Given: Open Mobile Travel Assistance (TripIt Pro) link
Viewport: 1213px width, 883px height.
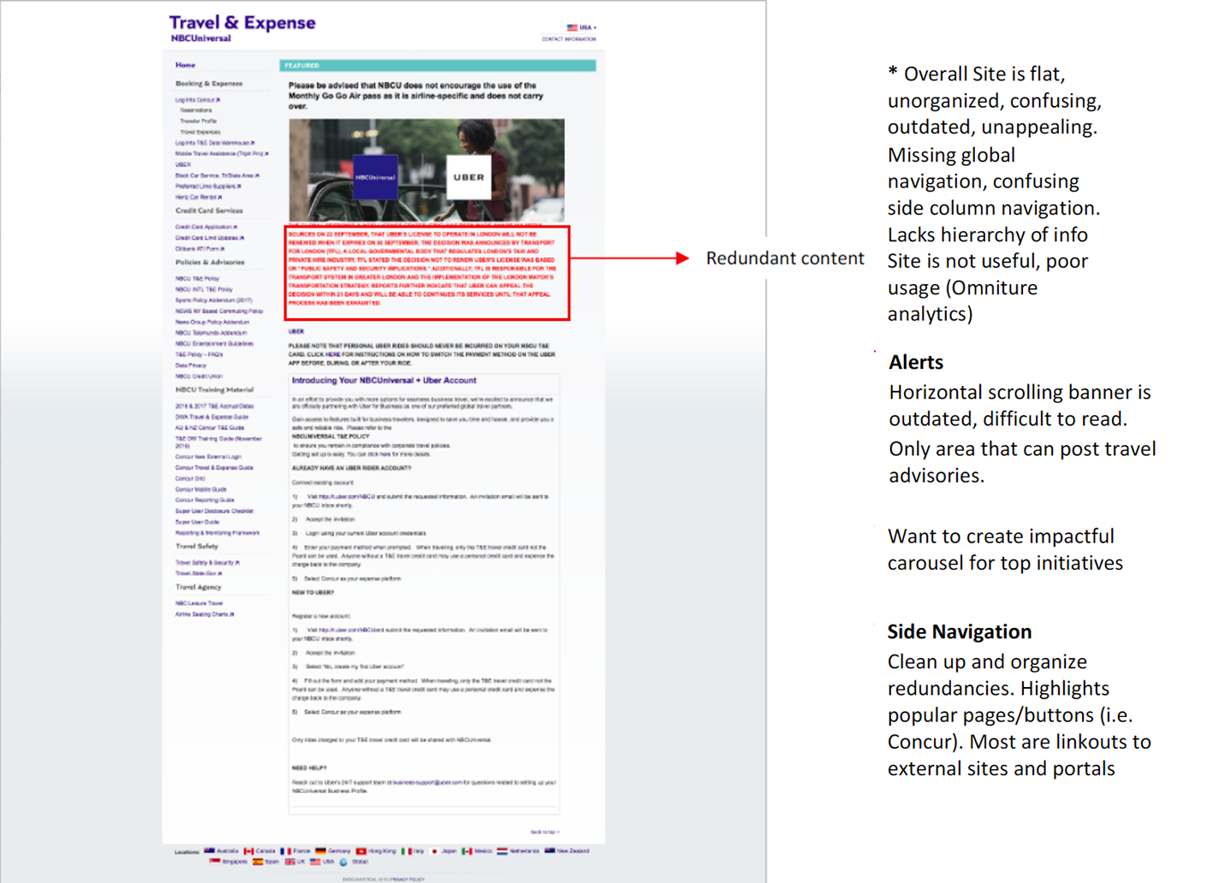Looking at the screenshot, I should (x=222, y=154).
